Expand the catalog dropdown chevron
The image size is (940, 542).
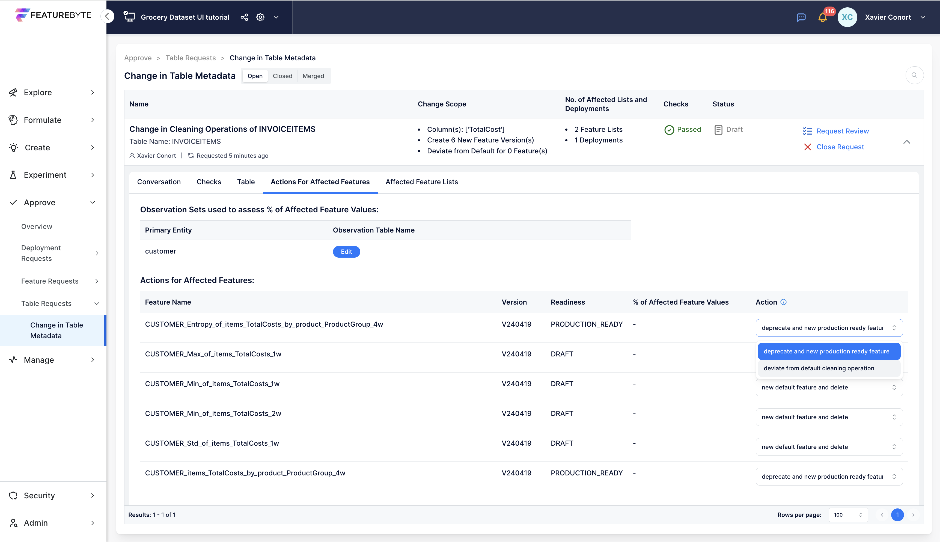276,17
